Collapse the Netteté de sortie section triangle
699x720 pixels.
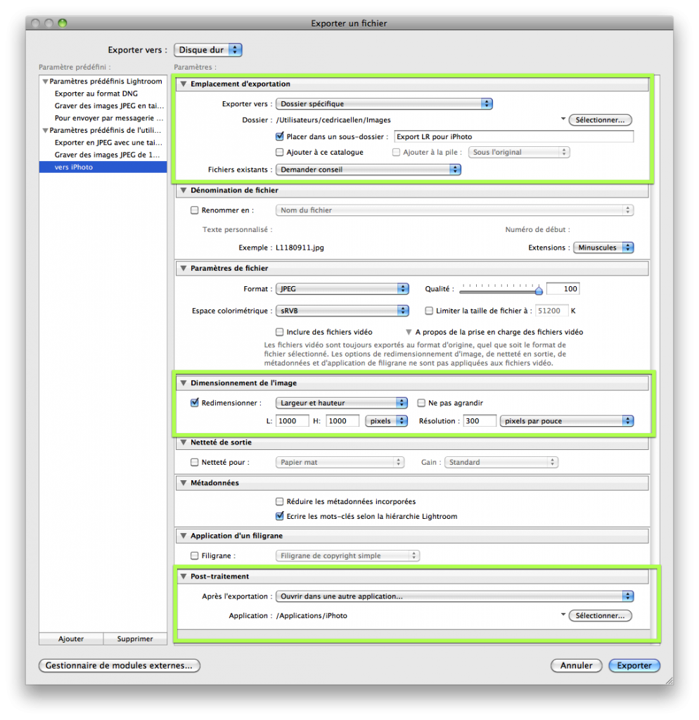click(184, 443)
